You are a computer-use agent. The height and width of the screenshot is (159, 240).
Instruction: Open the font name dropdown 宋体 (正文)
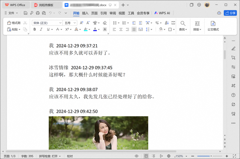coord(47,23)
